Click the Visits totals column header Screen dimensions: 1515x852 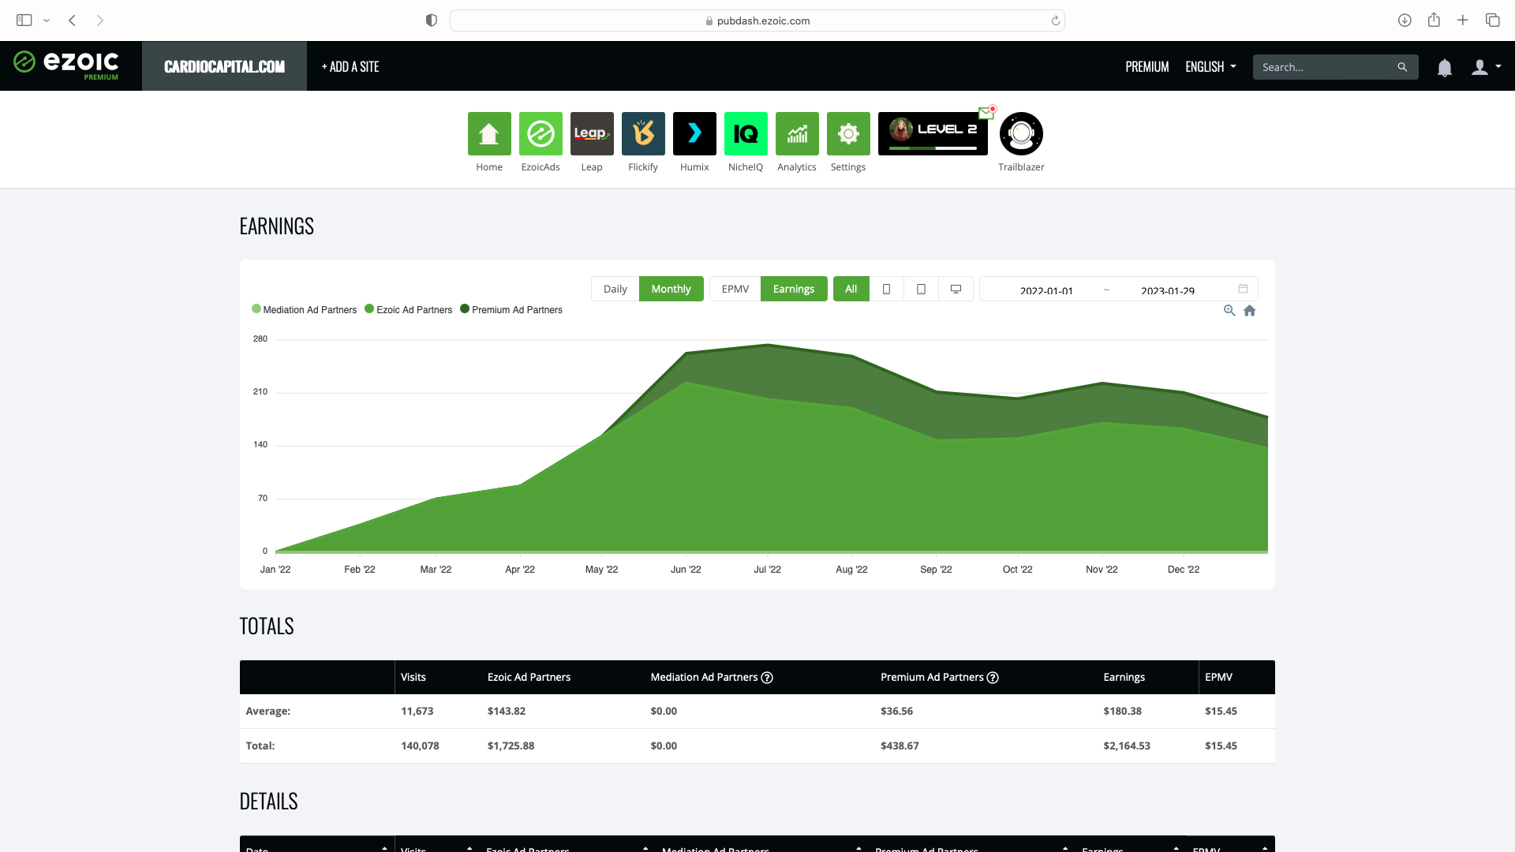point(413,678)
